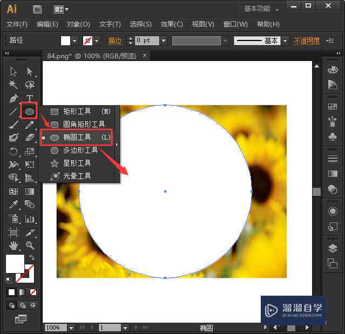The image size is (345, 334).
Task: Select the Direct Selection tool
Action: pyautogui.click(x=30, y=72)
